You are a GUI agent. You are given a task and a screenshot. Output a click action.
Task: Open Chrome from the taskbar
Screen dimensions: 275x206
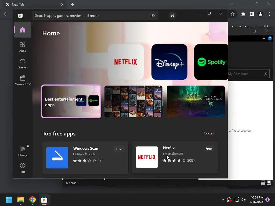pyautogui.click(x=32, y=200)
